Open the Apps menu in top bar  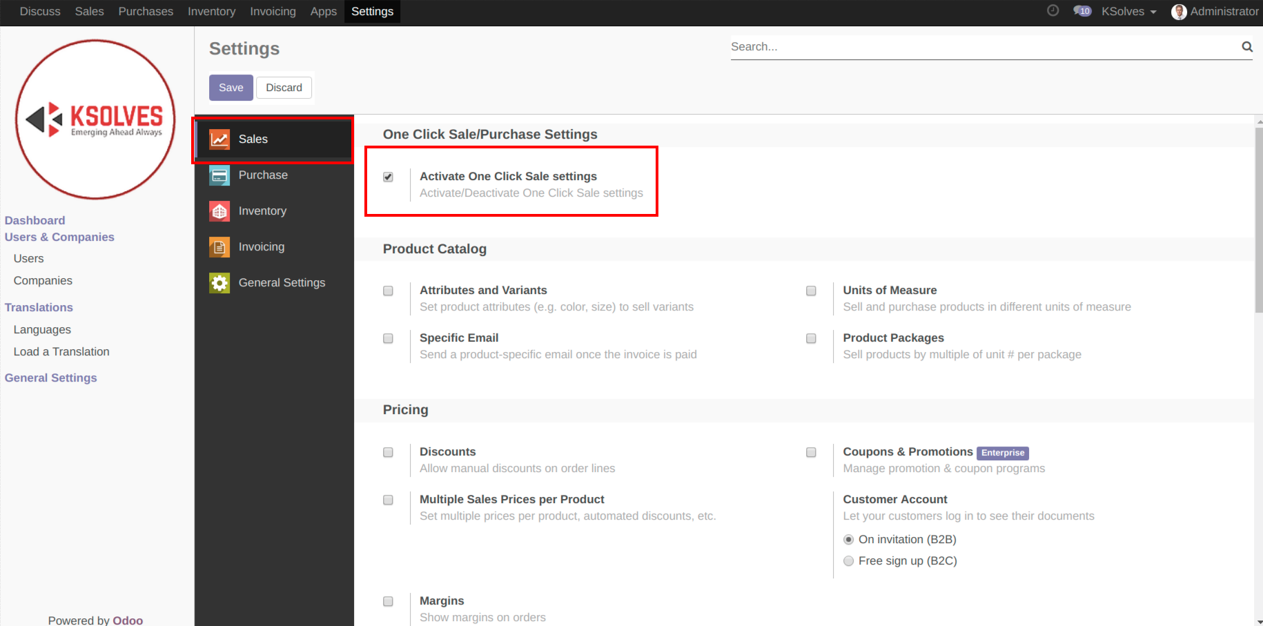323,12
